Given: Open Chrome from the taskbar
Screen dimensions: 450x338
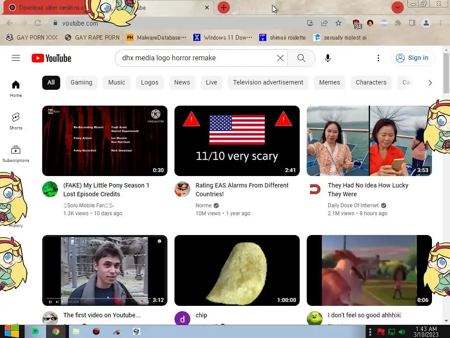Looking at the screenshot, I should coord(56,332).
